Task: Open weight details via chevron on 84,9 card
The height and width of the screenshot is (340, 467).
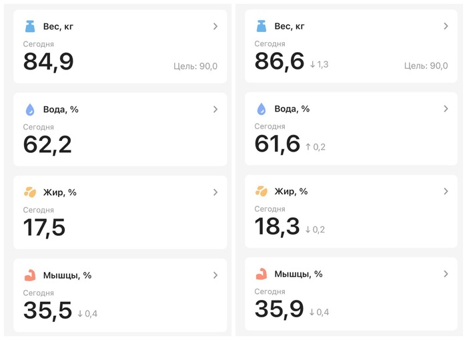Action: 215,27
